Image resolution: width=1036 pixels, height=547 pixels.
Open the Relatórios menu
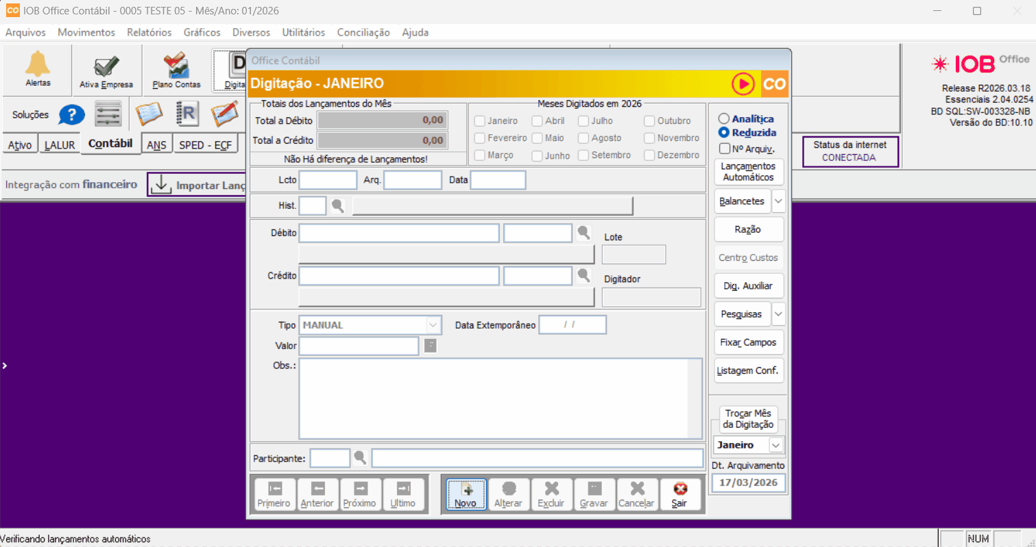[149, 32]
